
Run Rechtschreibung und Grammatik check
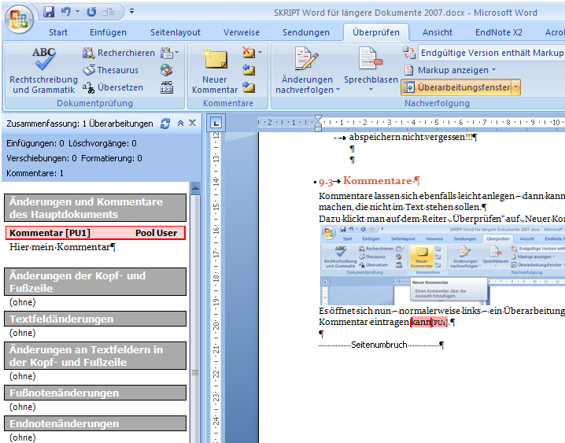coord(43,70)
